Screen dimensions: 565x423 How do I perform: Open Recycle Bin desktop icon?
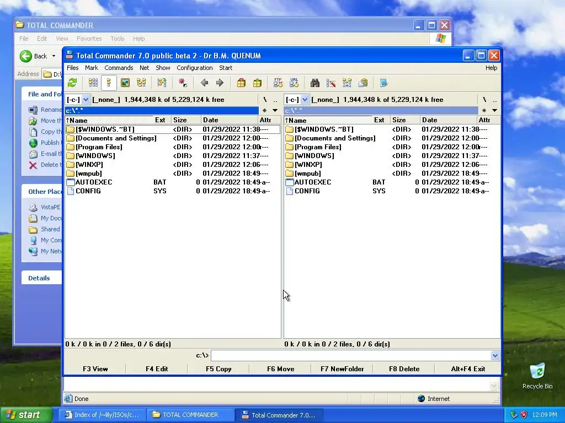(537, 376)
